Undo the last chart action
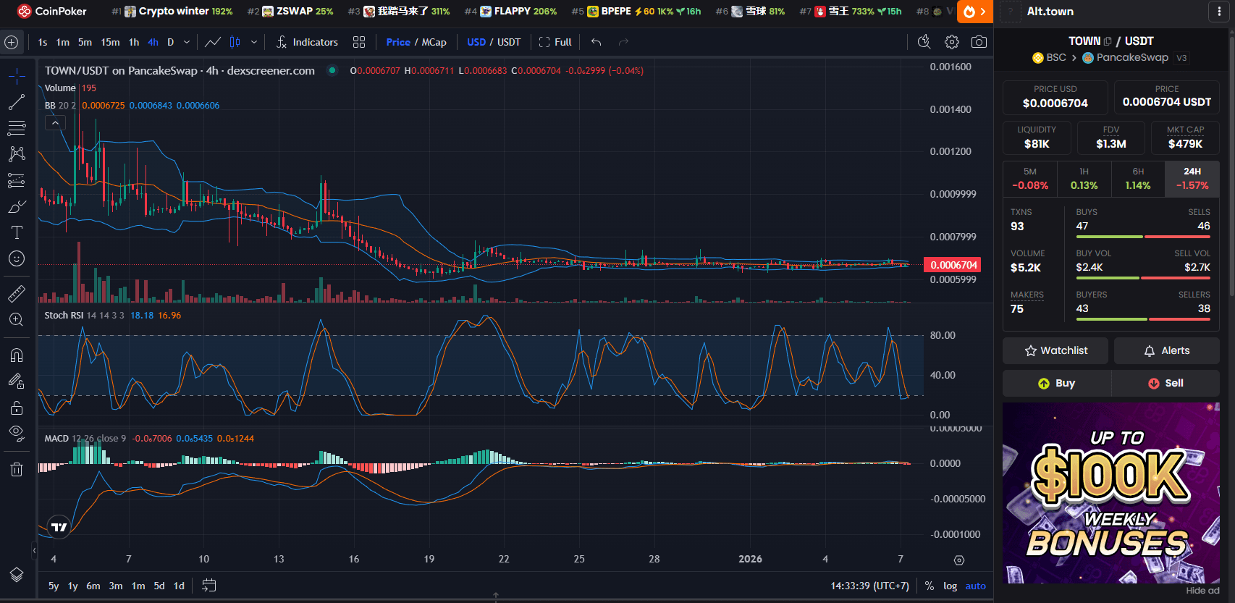 coord(597,42)
